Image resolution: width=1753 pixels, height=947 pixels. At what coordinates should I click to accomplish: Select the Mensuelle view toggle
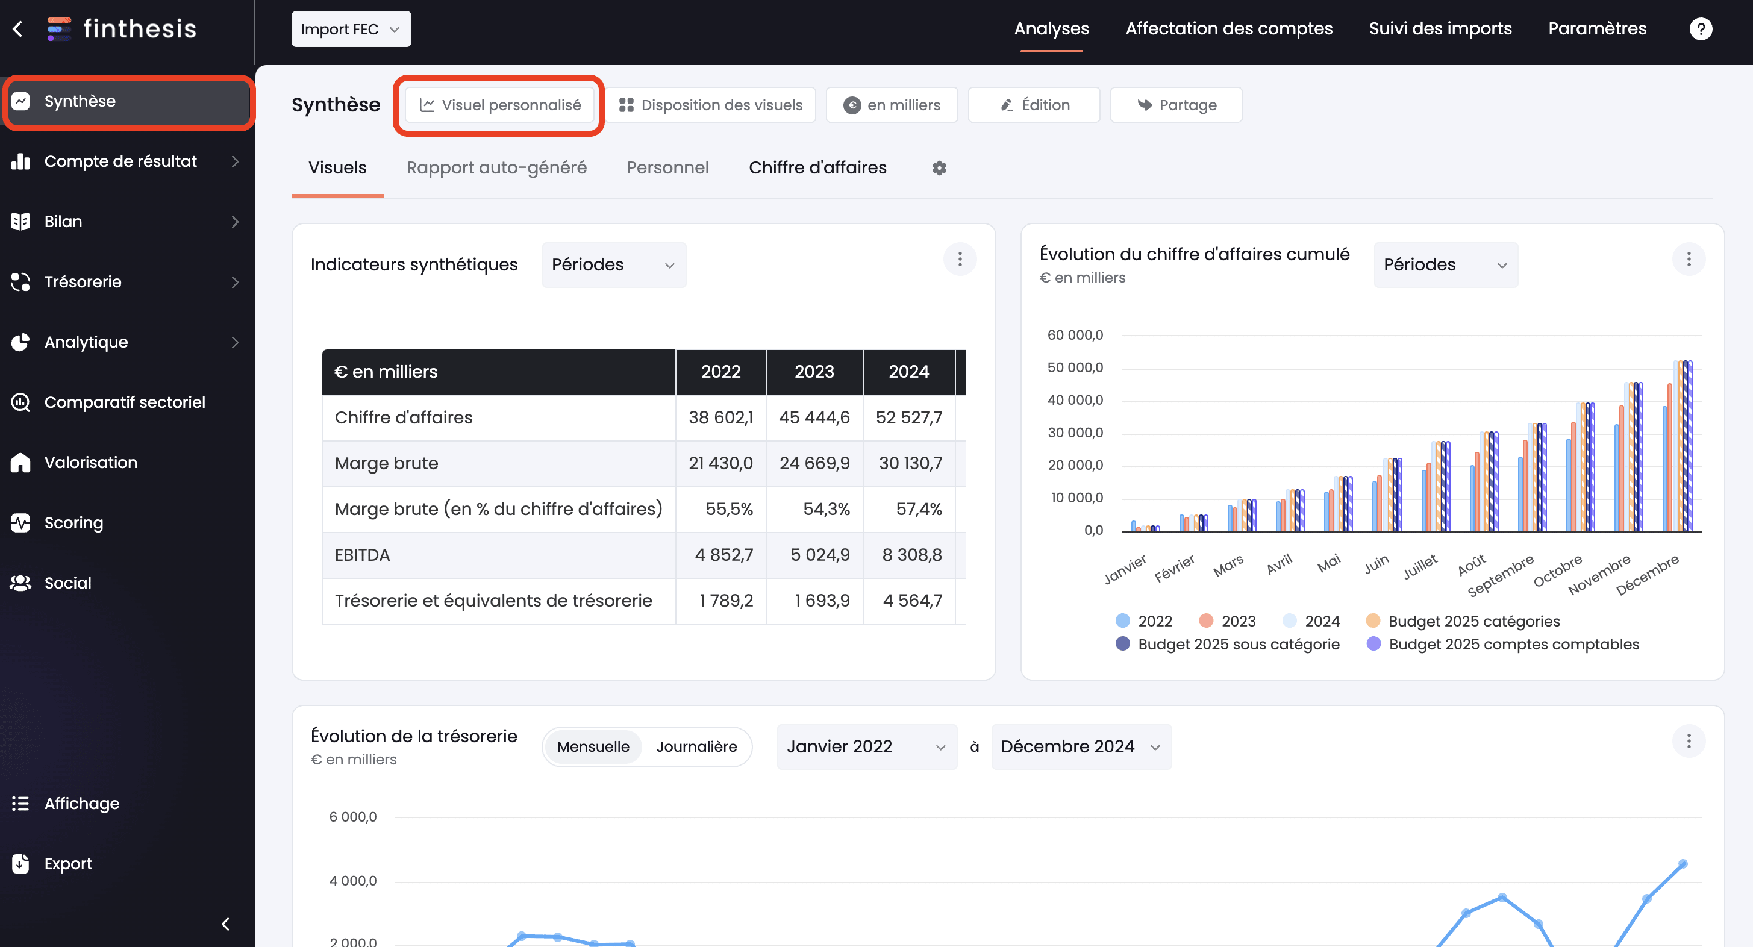pyautogui.click(x=593, y=746)
